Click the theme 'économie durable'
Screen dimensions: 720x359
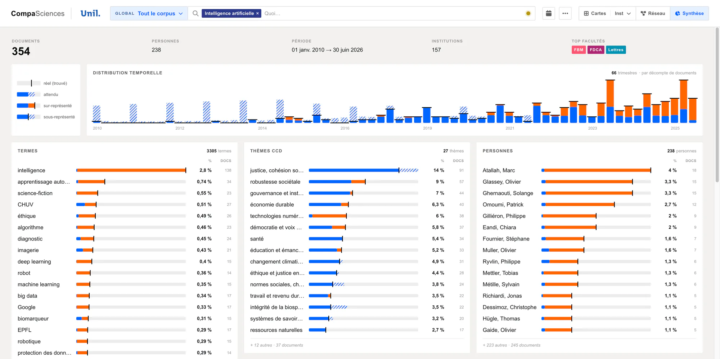pos(272,205)
